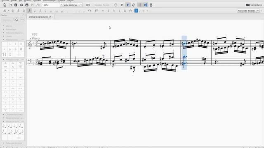Select flat in the Alteraciones palette
This screenshot has width=264, height=148.
click(10, 44)
